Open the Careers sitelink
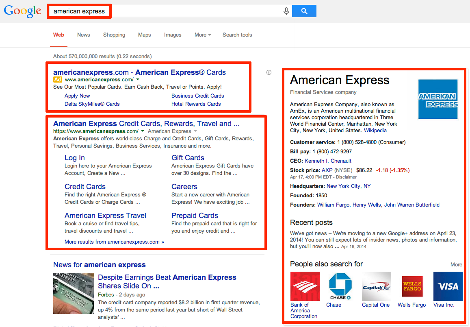The height and width of the screenshot is (327, 470). pyautogui.click(x=184, y=187)
